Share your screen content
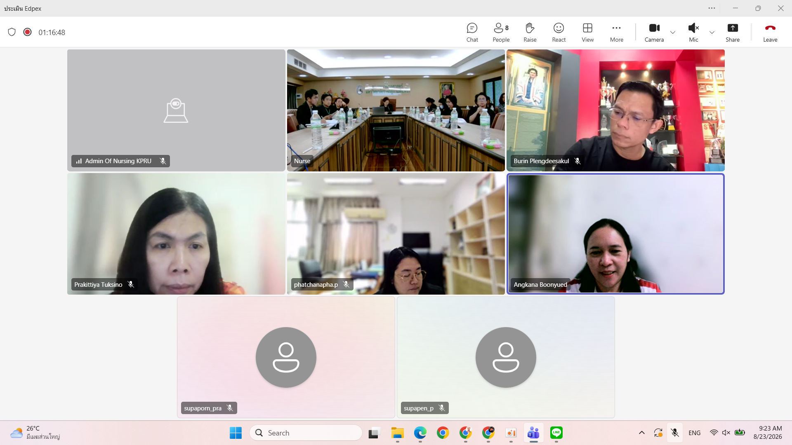The width and height of the screenshot is (792, 445). tap(732, 33)
